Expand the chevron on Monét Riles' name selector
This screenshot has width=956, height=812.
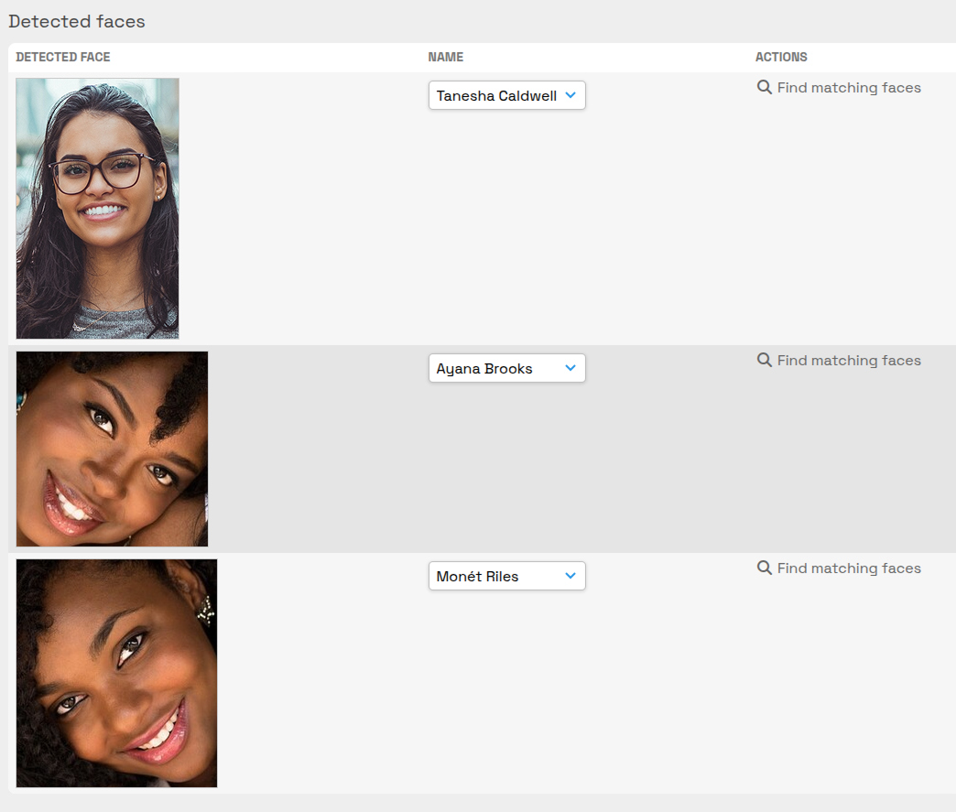click(x=570, y=576)
